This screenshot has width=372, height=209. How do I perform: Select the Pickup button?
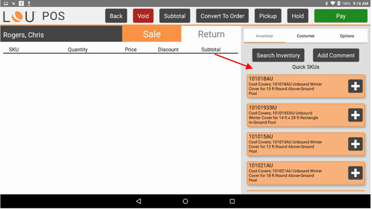(268, 16)
